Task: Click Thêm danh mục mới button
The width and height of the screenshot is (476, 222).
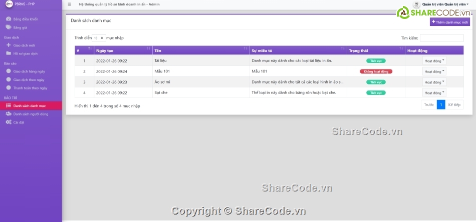Action: 450,22
